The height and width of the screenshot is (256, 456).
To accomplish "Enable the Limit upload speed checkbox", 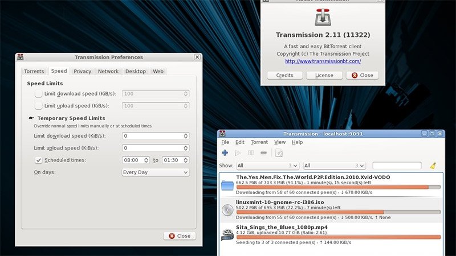I will pyautogui.click(x=38, y=106).
